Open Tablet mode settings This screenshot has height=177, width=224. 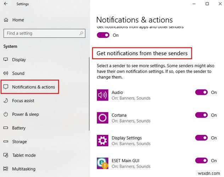24,155
